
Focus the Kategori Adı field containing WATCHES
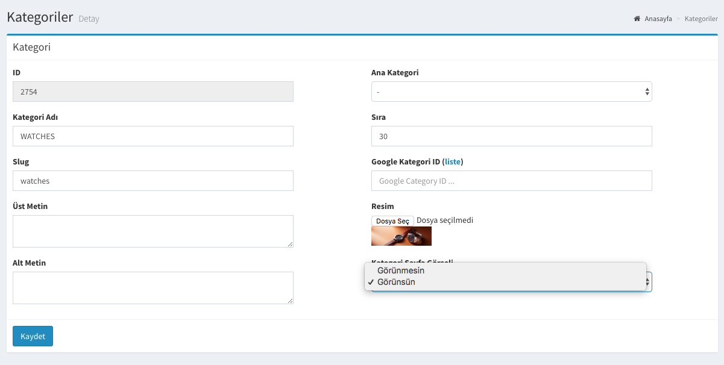(x=153, y=136)
